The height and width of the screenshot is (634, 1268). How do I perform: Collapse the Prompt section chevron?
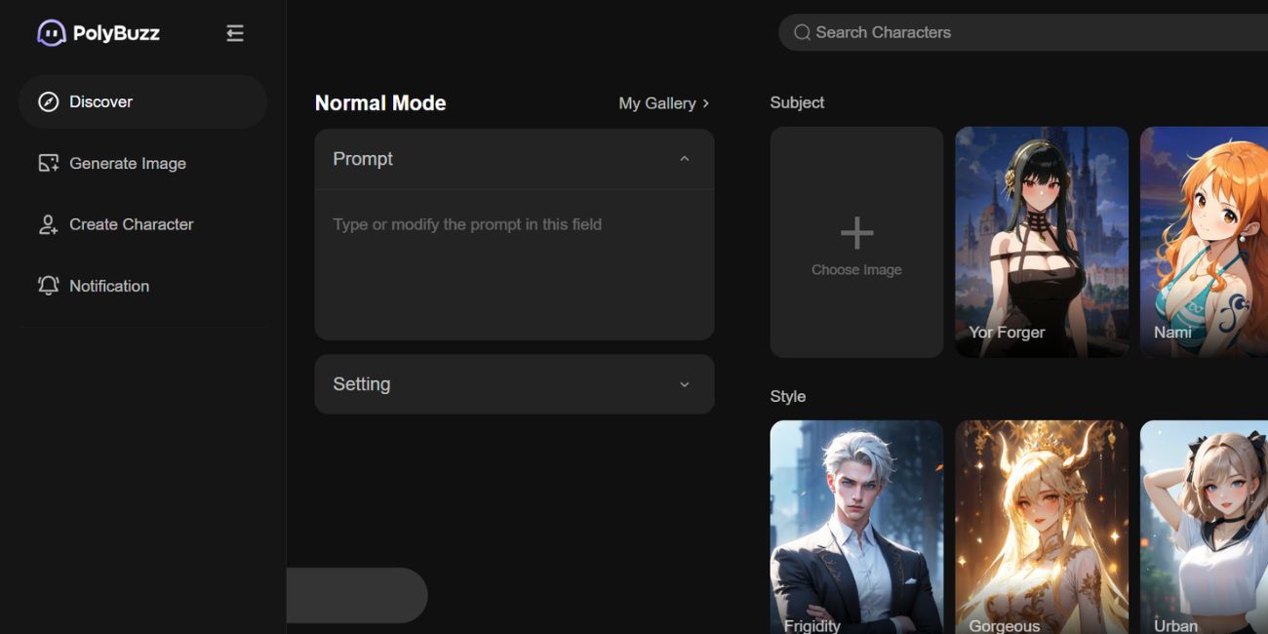pos(685,159)
